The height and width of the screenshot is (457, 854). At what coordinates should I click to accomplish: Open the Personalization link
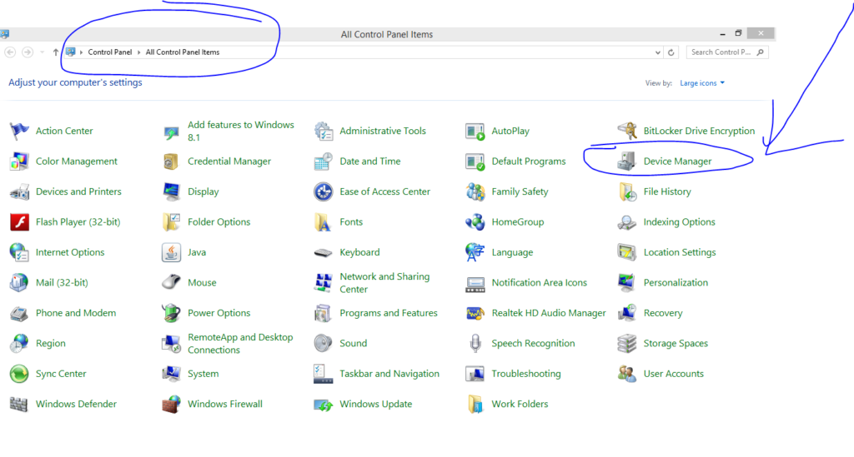(676, 282)
